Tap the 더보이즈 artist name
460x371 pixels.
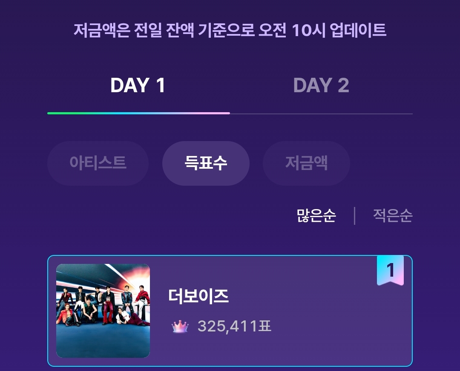198,296
